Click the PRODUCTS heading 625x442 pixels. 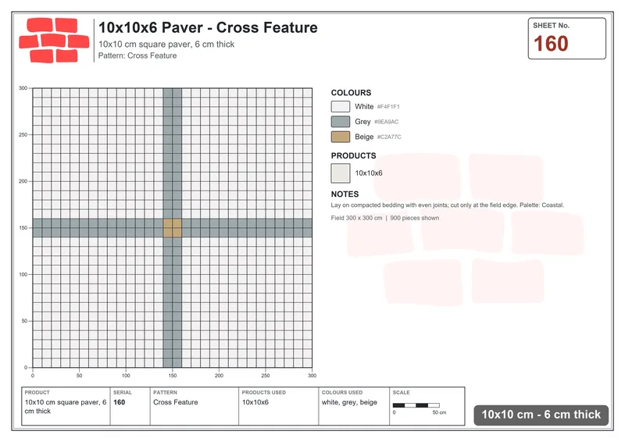pos(353,156)
